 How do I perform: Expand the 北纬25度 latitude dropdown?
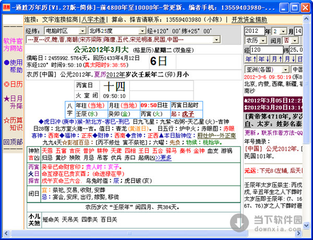click(142, 31)
